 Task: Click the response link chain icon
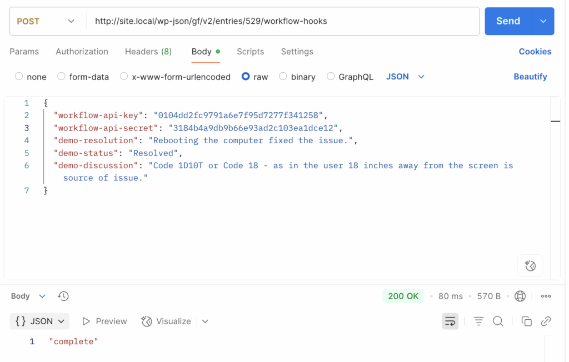coord(546,321)
